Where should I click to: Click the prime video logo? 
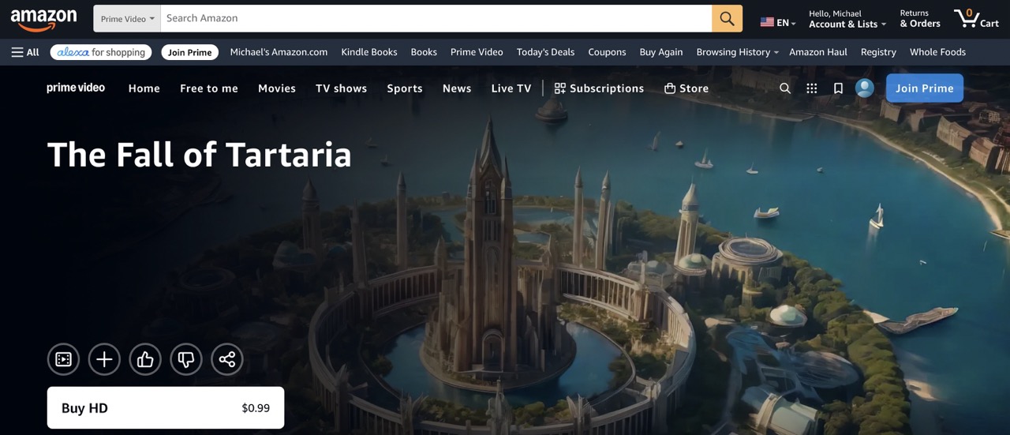pyautogui.click(x=76, y=88)
